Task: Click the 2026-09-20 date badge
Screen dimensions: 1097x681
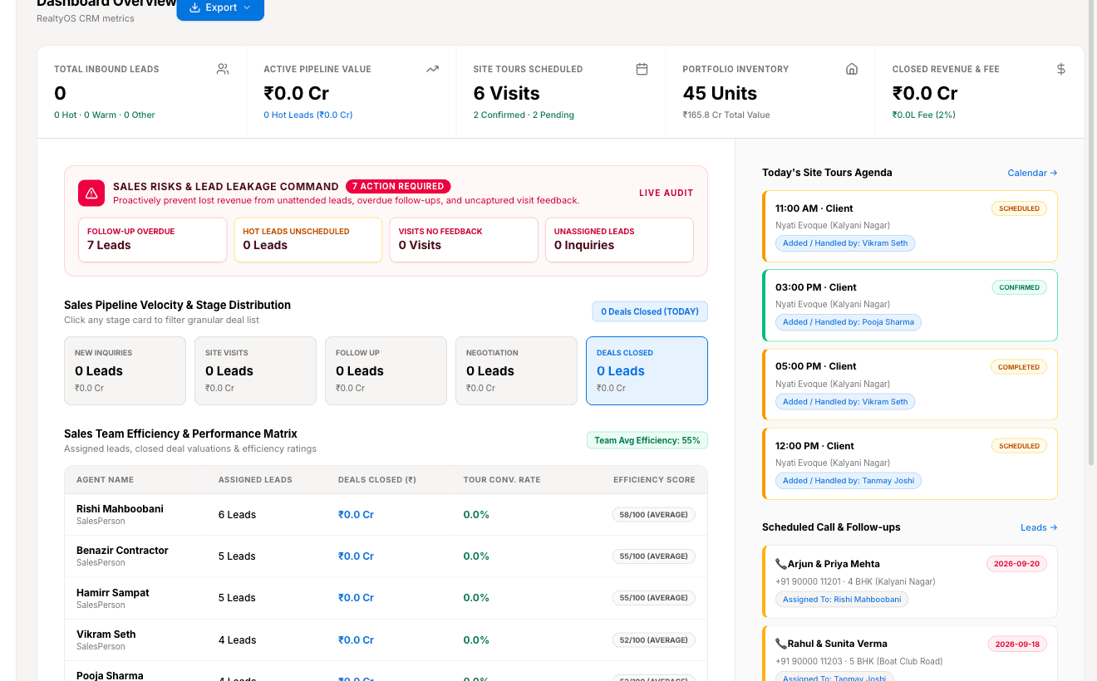Action: tap(1017, 564)
